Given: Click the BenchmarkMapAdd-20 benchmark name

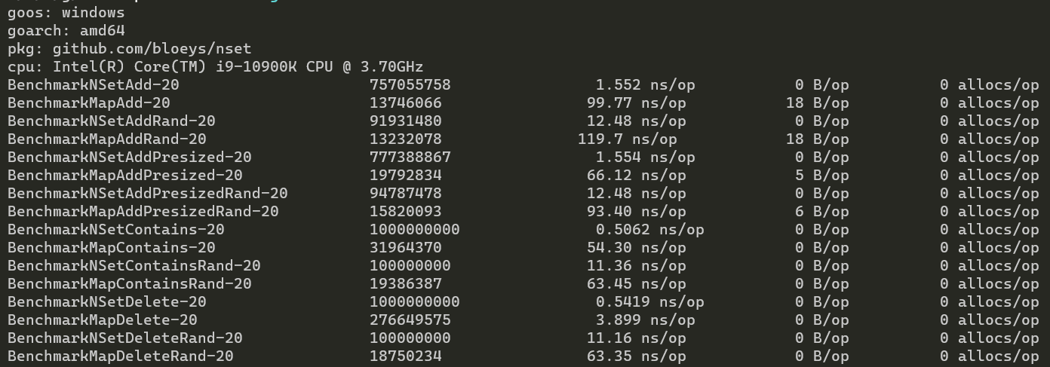Looking at the screenshot, I should [x=89, y=103].
